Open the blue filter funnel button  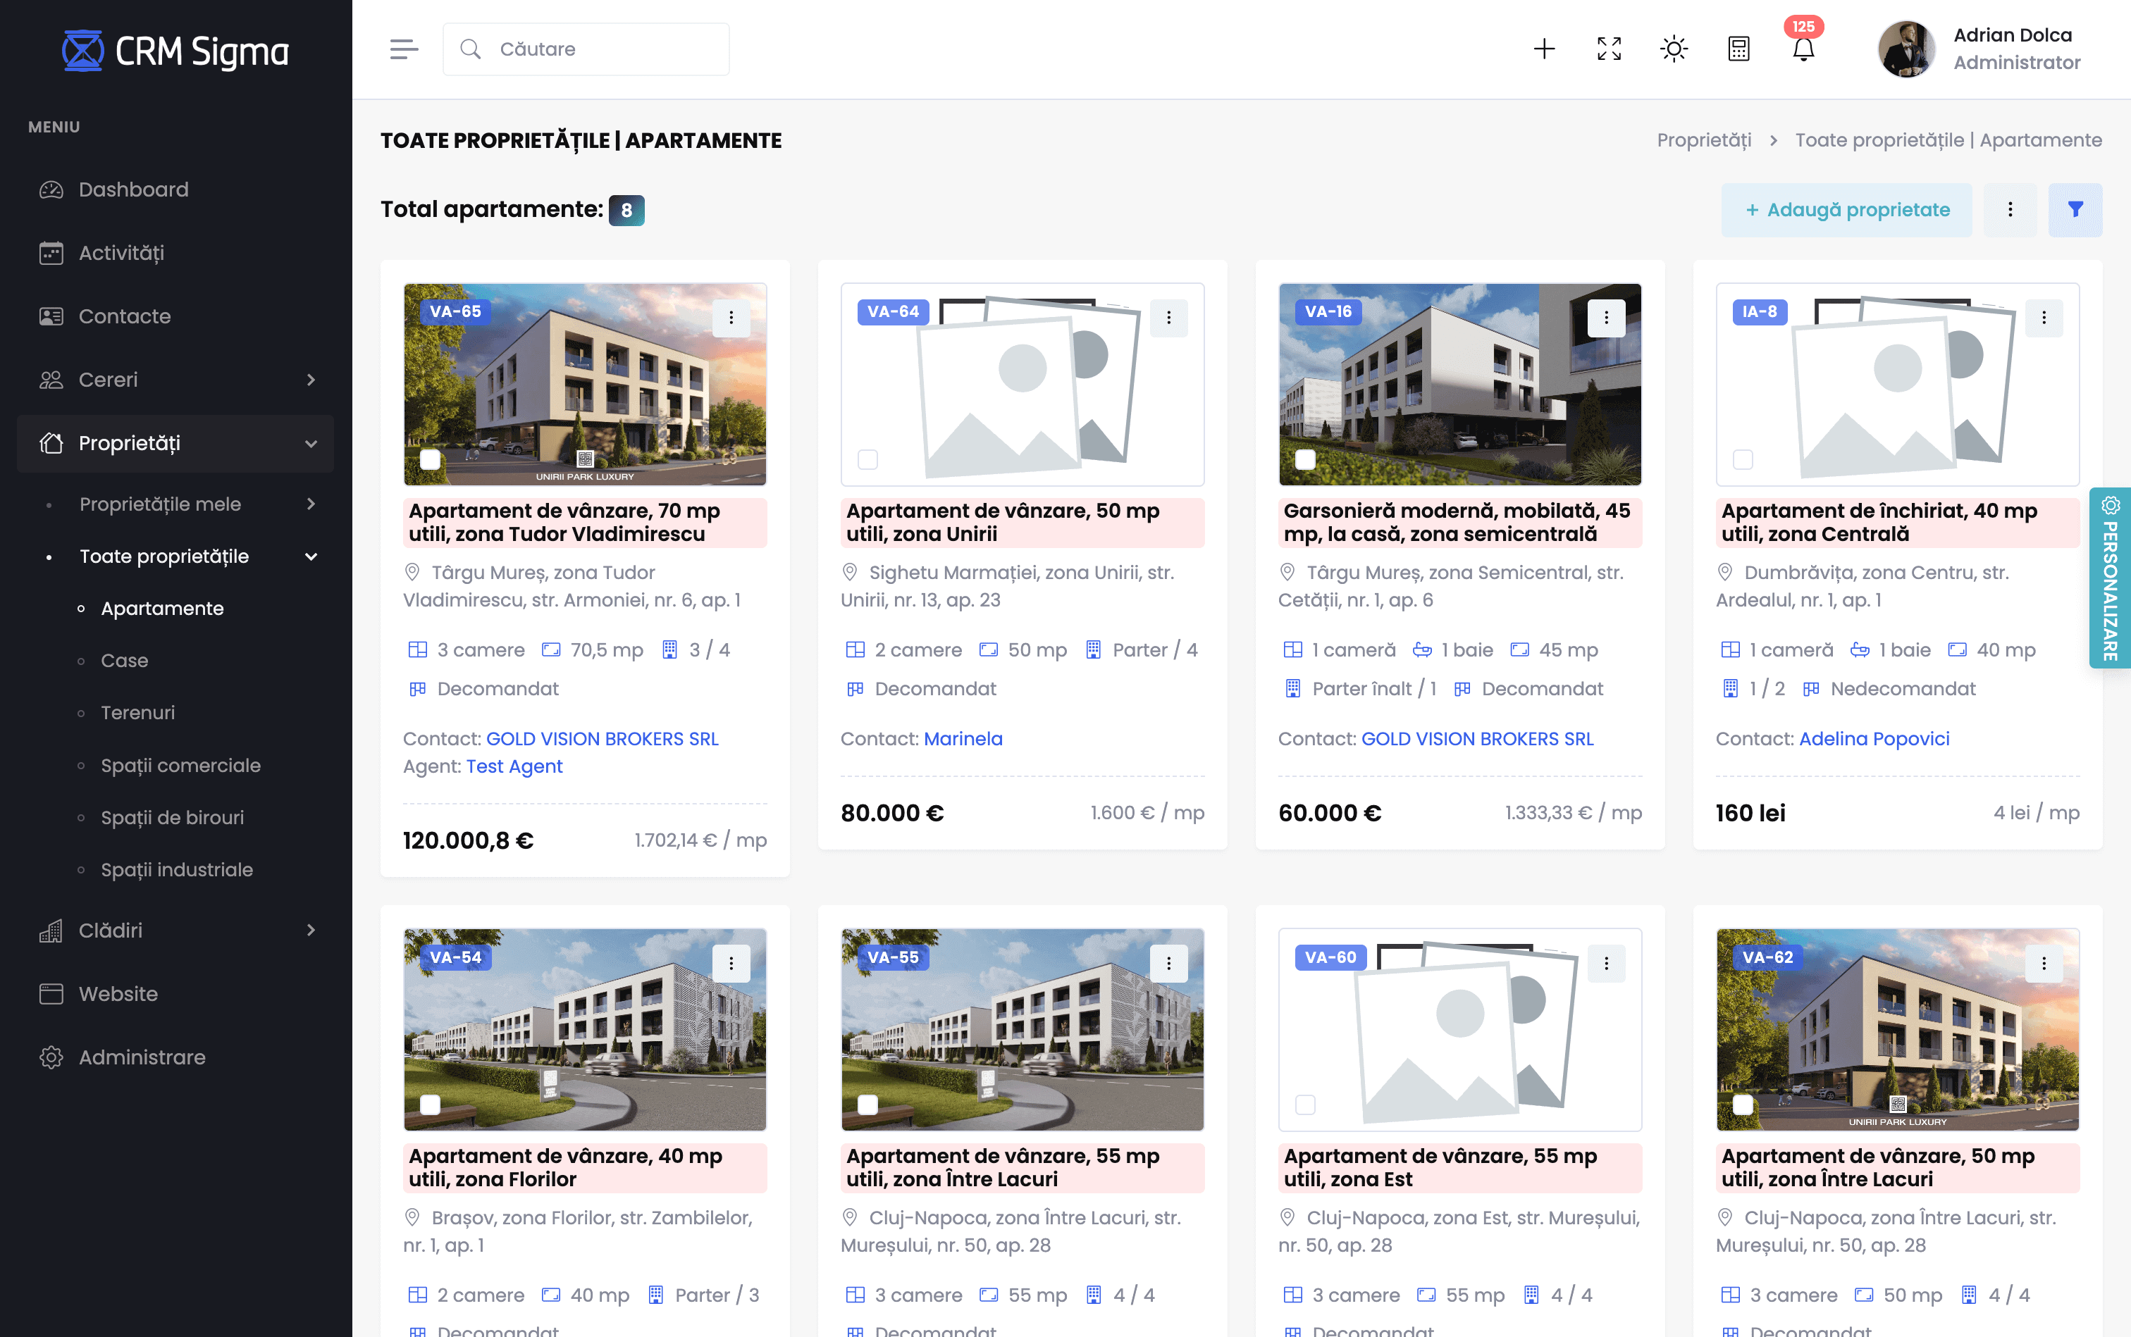pyautogui.click(x=2075, y=210)
